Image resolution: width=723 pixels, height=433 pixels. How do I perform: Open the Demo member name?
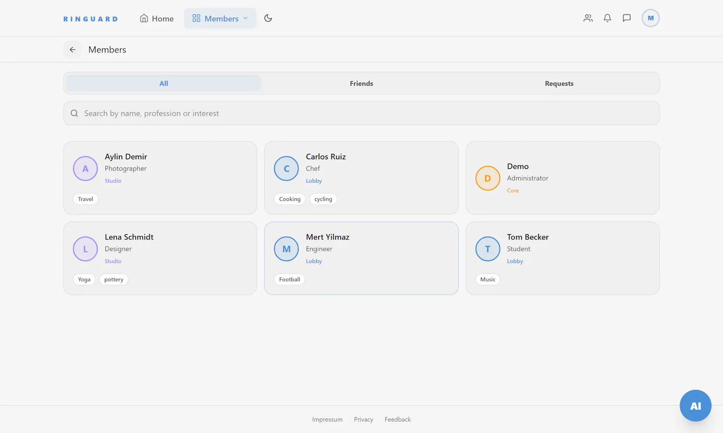click(518, 167)
